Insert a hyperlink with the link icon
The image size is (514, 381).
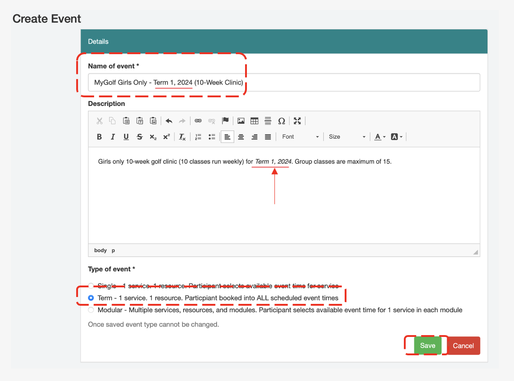pos(198,121)
